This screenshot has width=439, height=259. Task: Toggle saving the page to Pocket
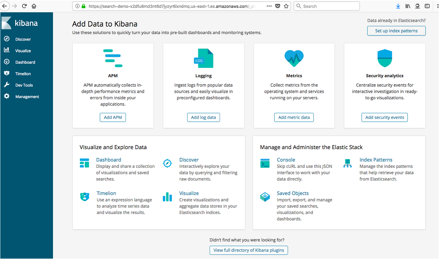[278, 6]
